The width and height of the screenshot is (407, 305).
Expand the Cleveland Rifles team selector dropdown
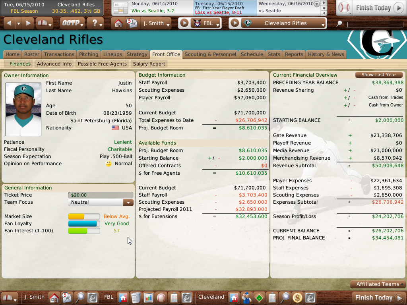click(x=285, y=23)
